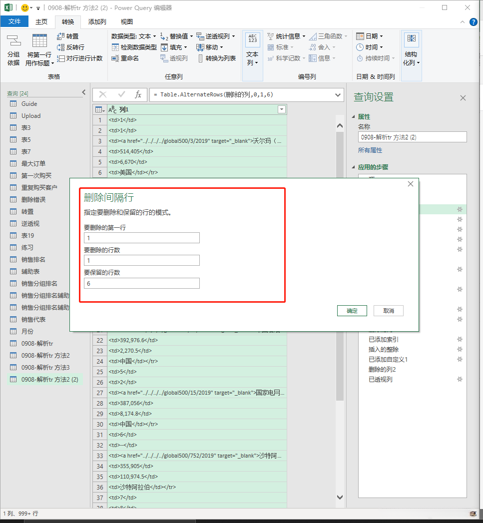Open gear settings for 已添加自定义1 step
This screenshot has height=523, width=483.
point(460,359)
